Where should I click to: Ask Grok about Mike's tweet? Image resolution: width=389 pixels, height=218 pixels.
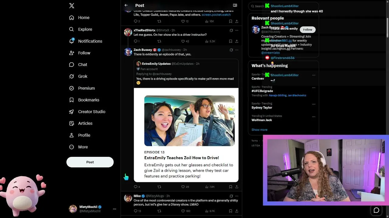[231, 196]
